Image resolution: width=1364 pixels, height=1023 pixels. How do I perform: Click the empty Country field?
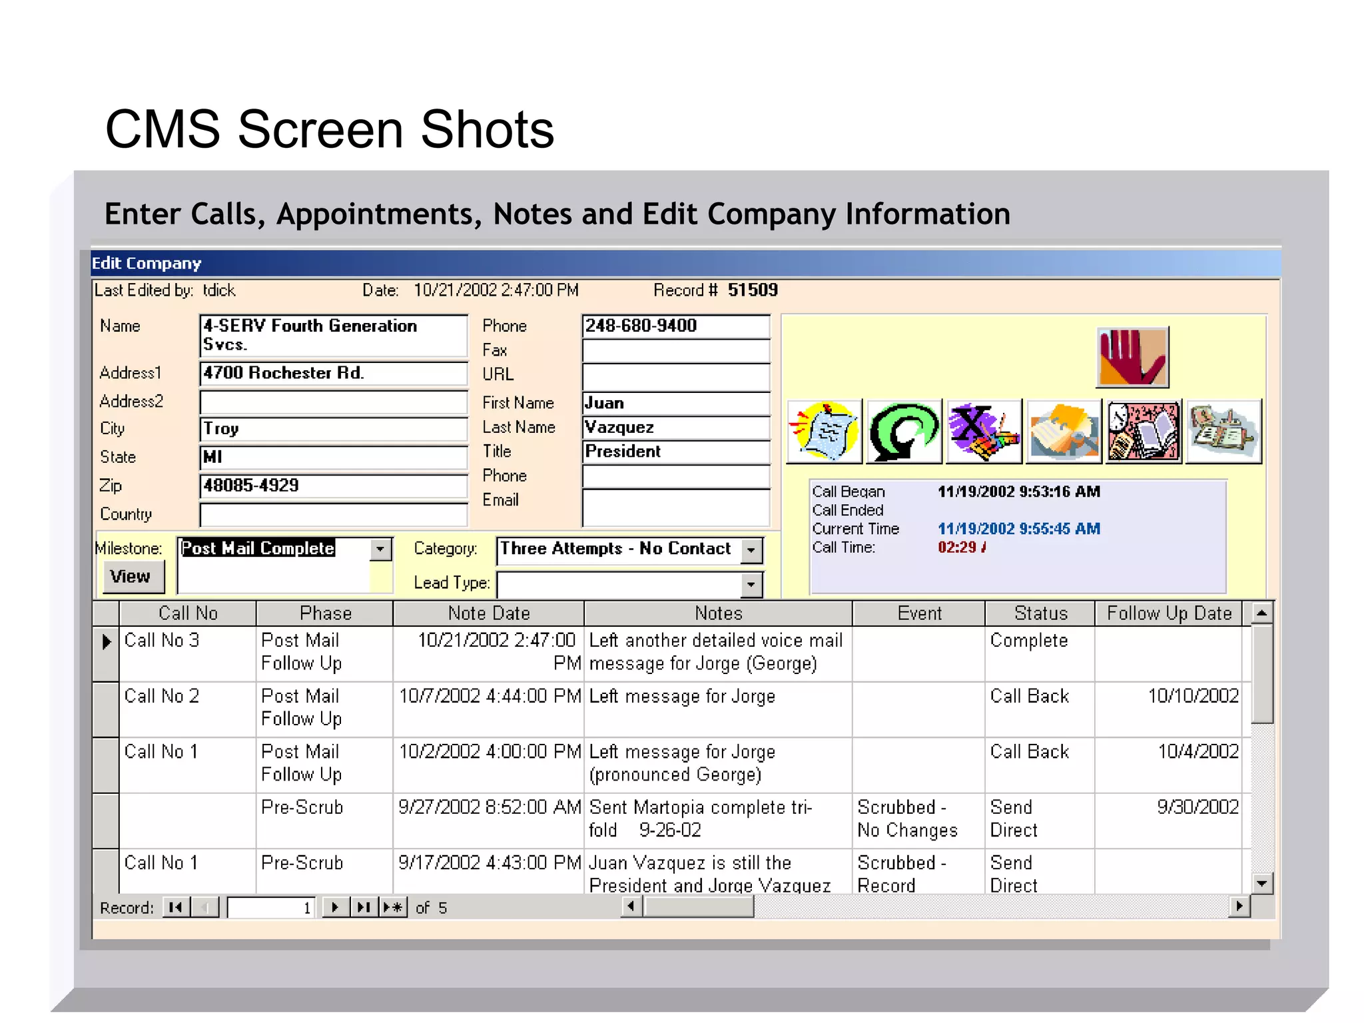[x=334, y=515]
